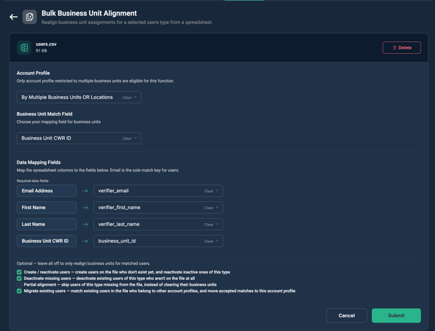This screenshot has height=331, width=435.
Task: Click the Migrate existing users description text
Action: click(x=160, y=291)
